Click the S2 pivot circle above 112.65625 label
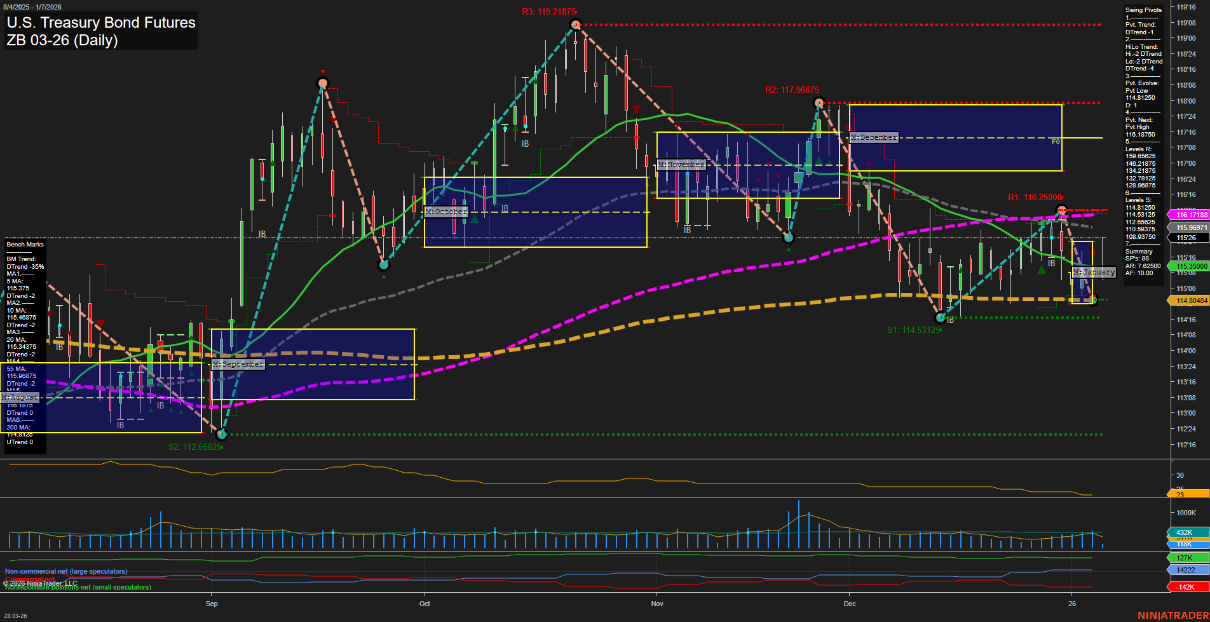The height and width of the screenshot is (622, 1210). [221, 435]
